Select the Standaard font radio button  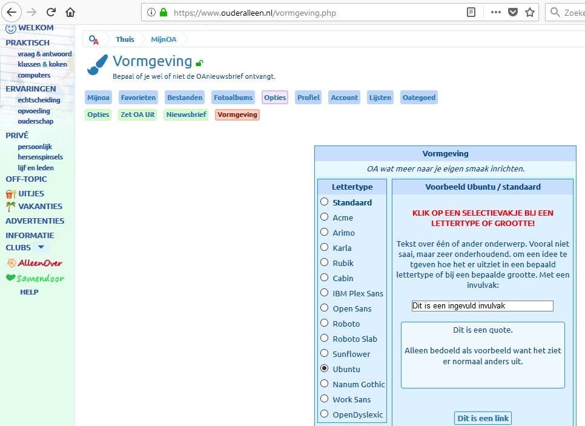tap(325, 202)
